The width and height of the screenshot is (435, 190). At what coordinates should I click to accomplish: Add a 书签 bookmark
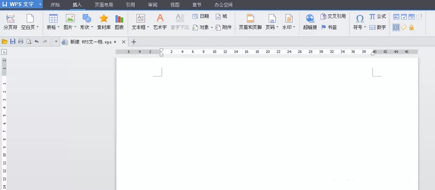coord(329,27)
